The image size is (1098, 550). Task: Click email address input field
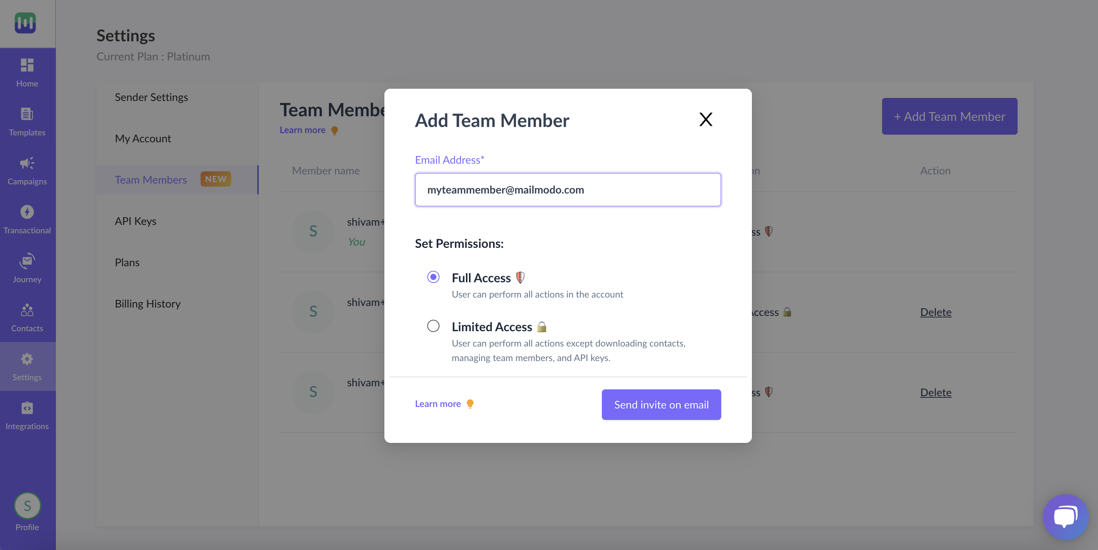(x=567, y=189)
